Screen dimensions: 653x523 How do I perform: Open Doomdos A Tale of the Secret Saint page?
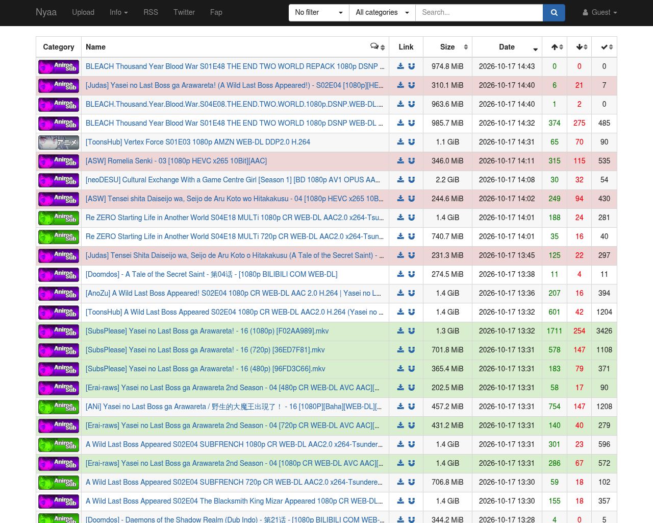212,274
